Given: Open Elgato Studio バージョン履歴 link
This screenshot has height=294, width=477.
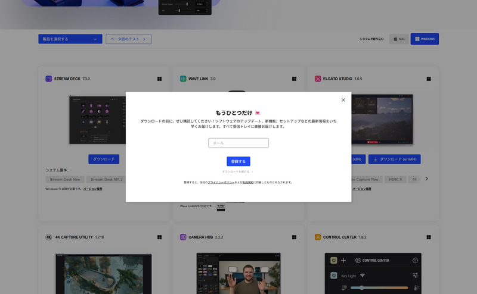Looking at the screenshot, I should 362,189.
